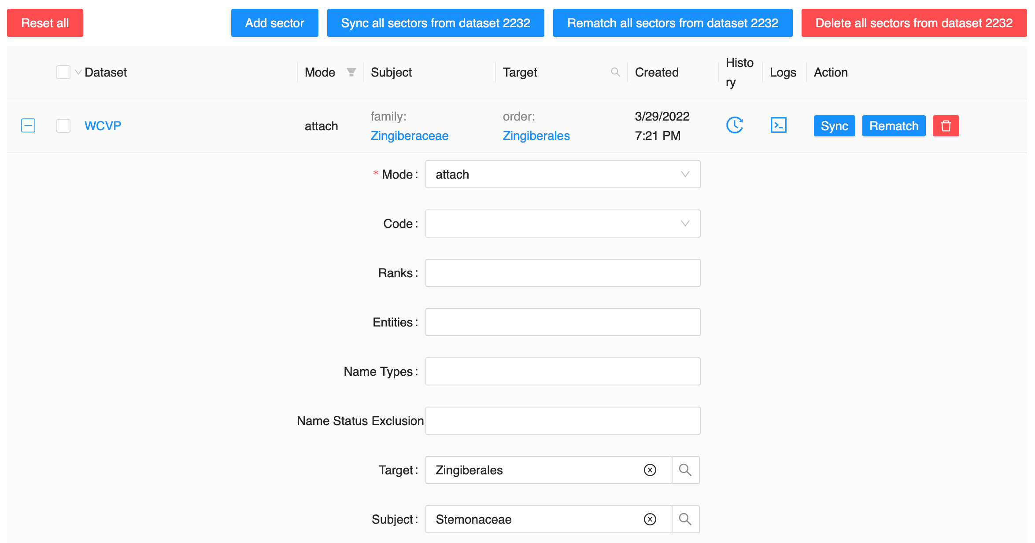Open the Target column search
1035x543 pixels.
coord(615,72)
